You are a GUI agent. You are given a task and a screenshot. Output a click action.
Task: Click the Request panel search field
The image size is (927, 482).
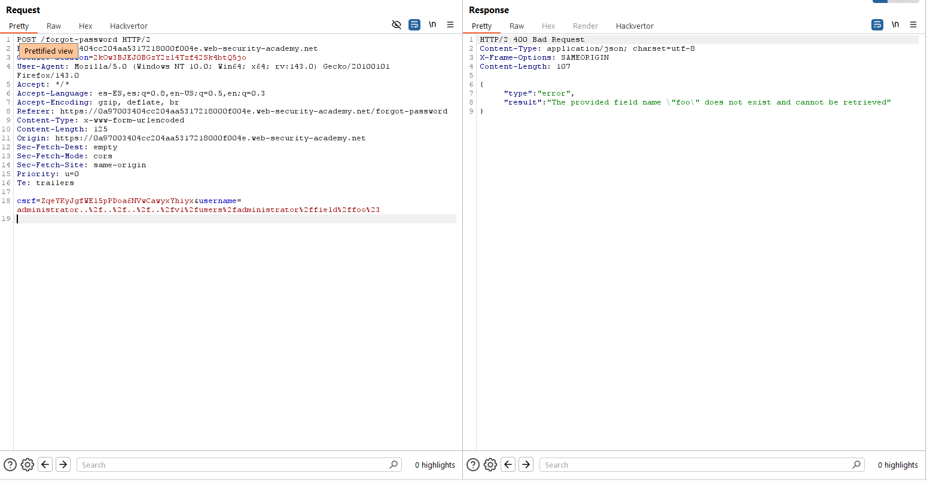pos(233,465)
